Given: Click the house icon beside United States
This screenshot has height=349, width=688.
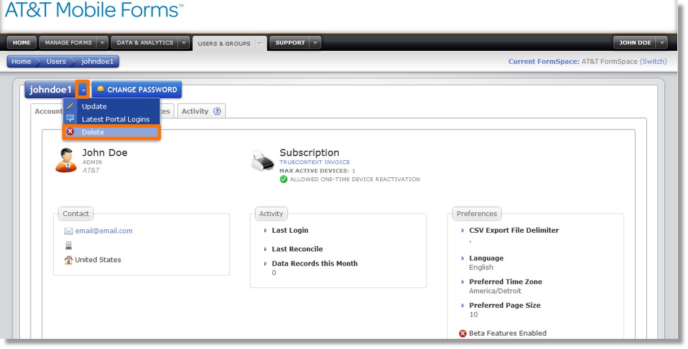Looking at the screenshot, I should (x=68, y=260).
